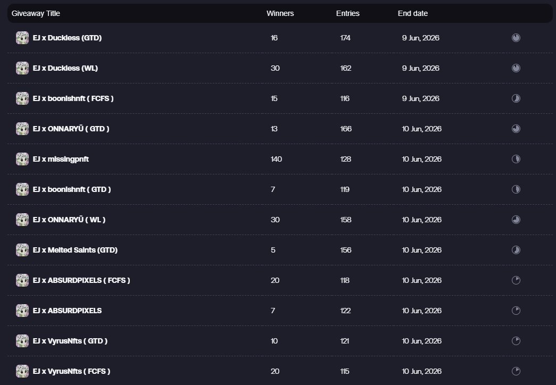This screenshot has width=556, height=385.
Task: Click the clock icon for EJ x ABSURDPIXELS ( FCFS )
Action: (516, 280)
